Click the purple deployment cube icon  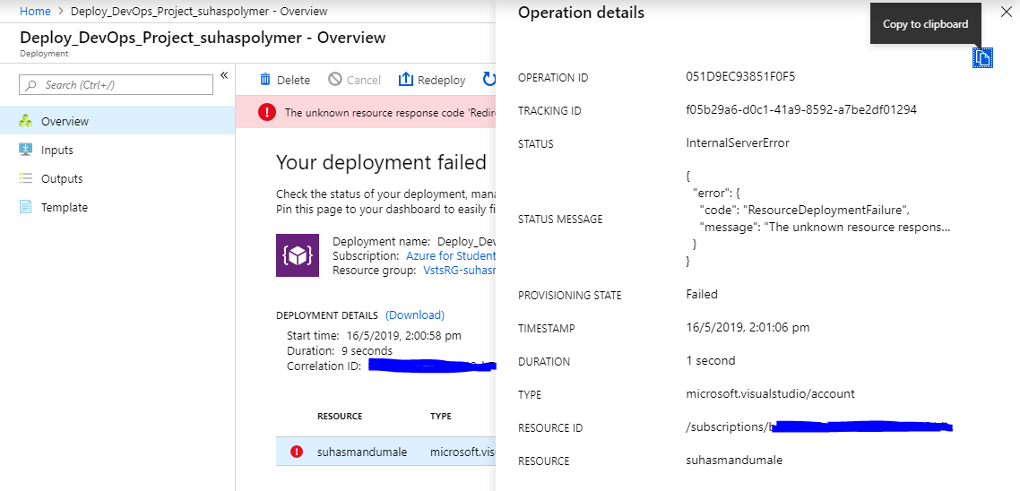click(298, 255)
